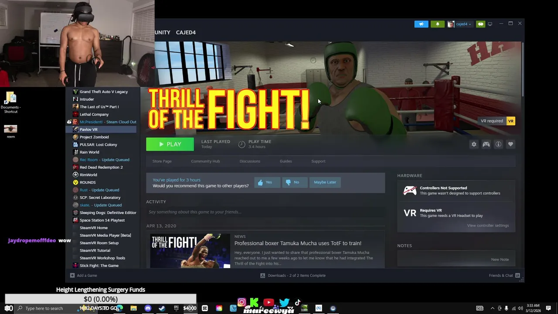Select SteamVR Media Player [Beta]

pyautogui.click(x=105, y=235)
